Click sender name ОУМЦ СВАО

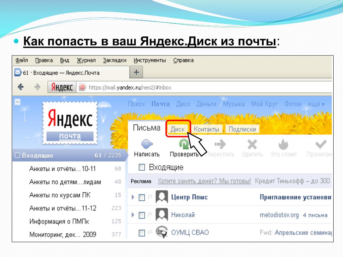(x=190, y=233)
